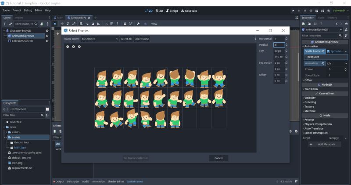Create a new resource in the Inspector toolbar

304,24
